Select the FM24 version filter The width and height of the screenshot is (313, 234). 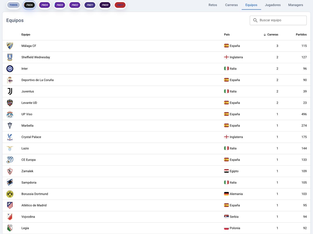pos(44,5)
